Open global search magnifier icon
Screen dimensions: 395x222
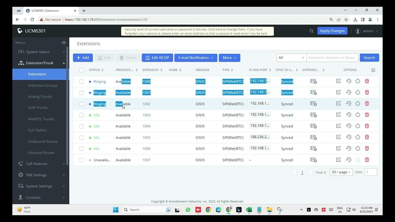(x=311, y=31)
